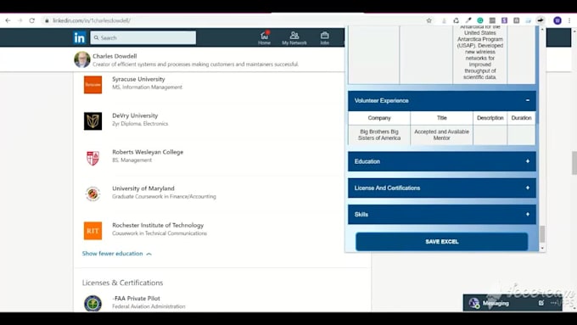This screenshot has height=325, width=577.
Task: Open the Syracuse University entry
Action: pyautogui.click(x=138, y=79)
